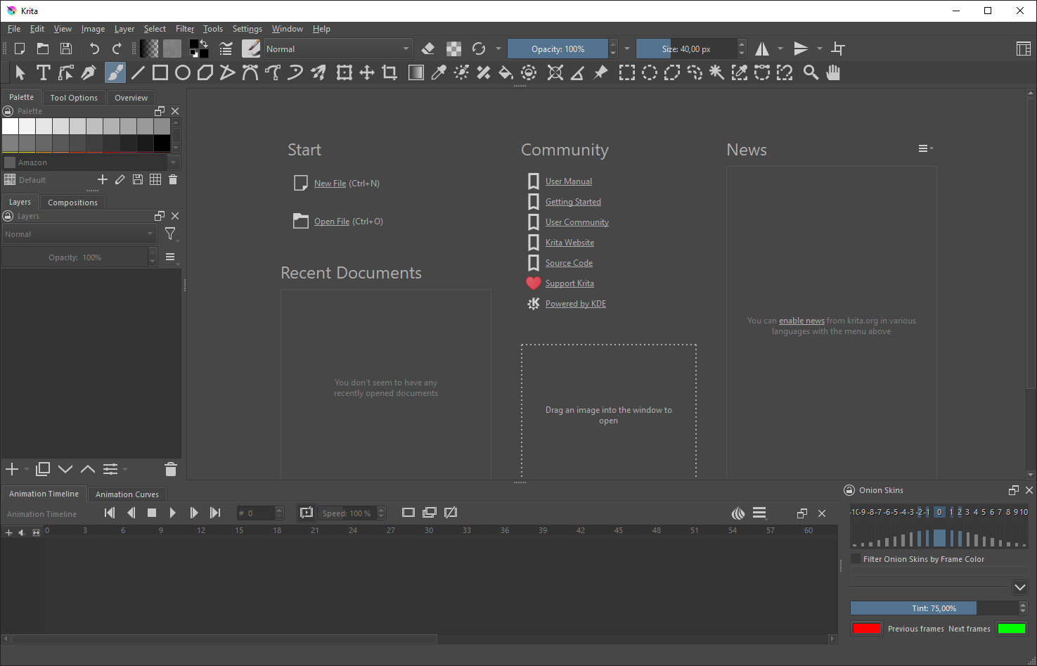The height and width of the screenshot is (666, 1037).
Task: Click the Redo arrow icon
Action: (117, 49)
